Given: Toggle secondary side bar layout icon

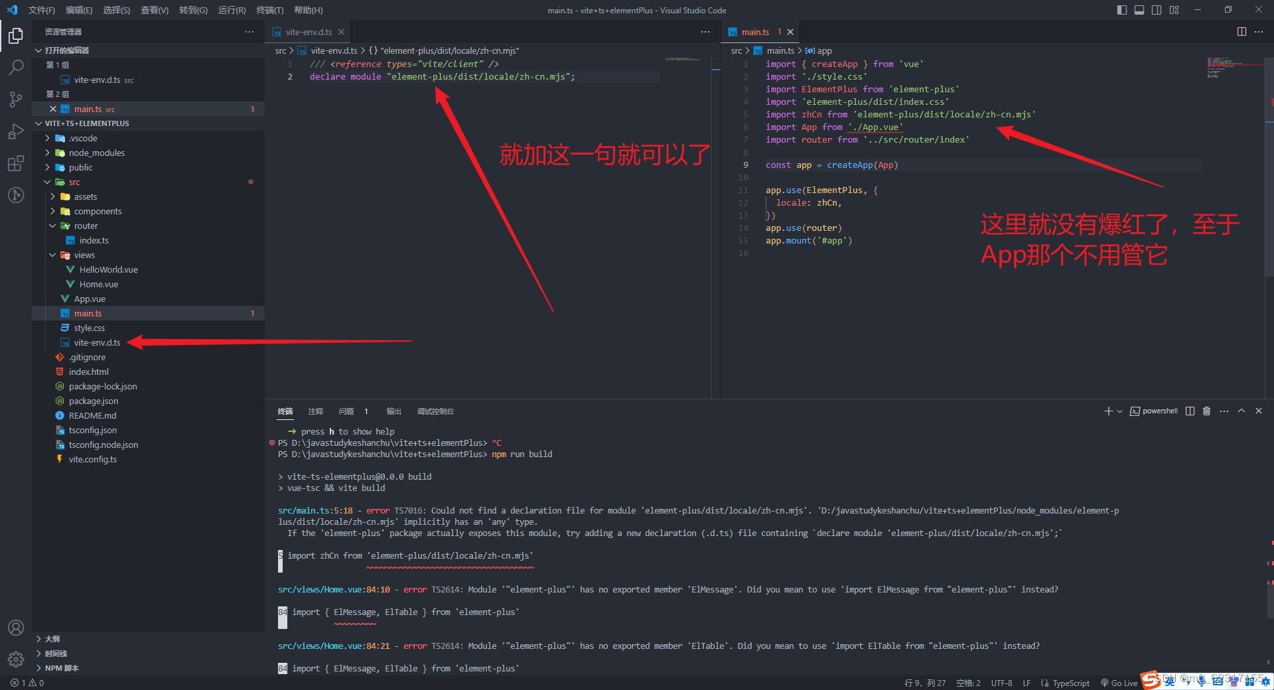Looking at the screenshot, I should [1157, 10].
